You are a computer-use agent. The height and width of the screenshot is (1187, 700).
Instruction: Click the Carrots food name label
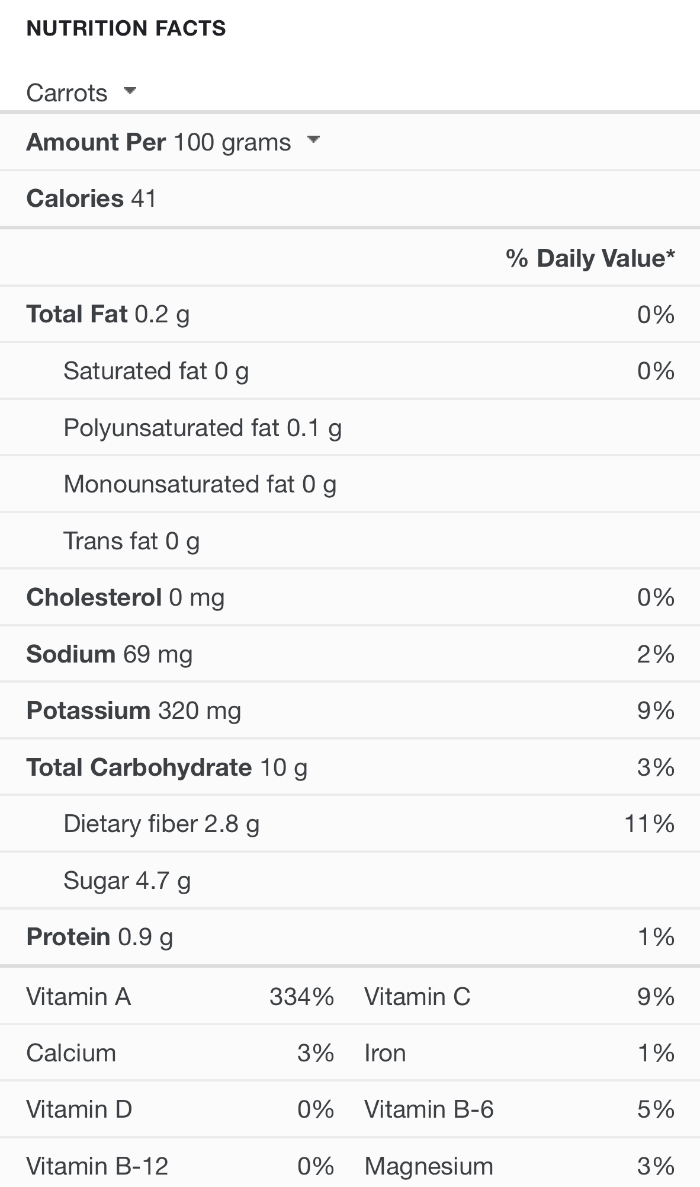point(67,93)
